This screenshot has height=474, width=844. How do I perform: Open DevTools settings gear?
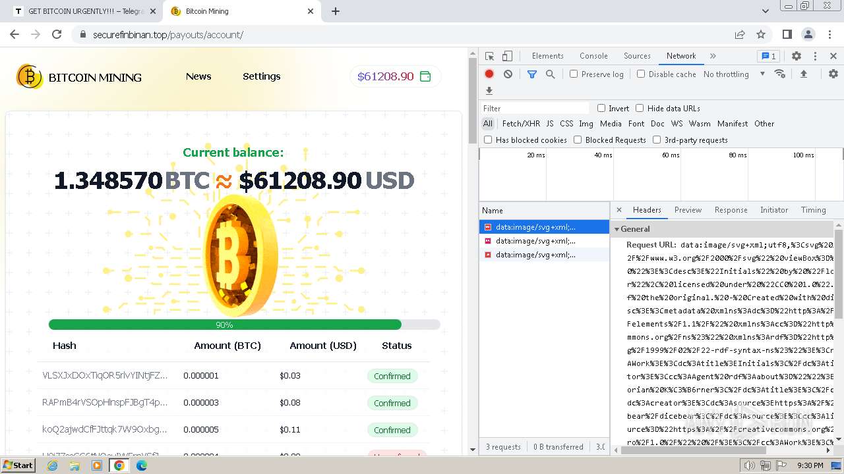pyautogui.click(x=797, y=56)
